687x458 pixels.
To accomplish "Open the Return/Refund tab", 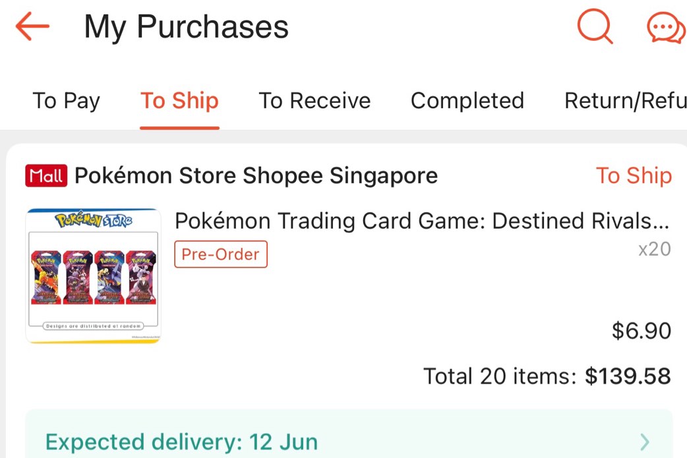I will coord(625,100).
